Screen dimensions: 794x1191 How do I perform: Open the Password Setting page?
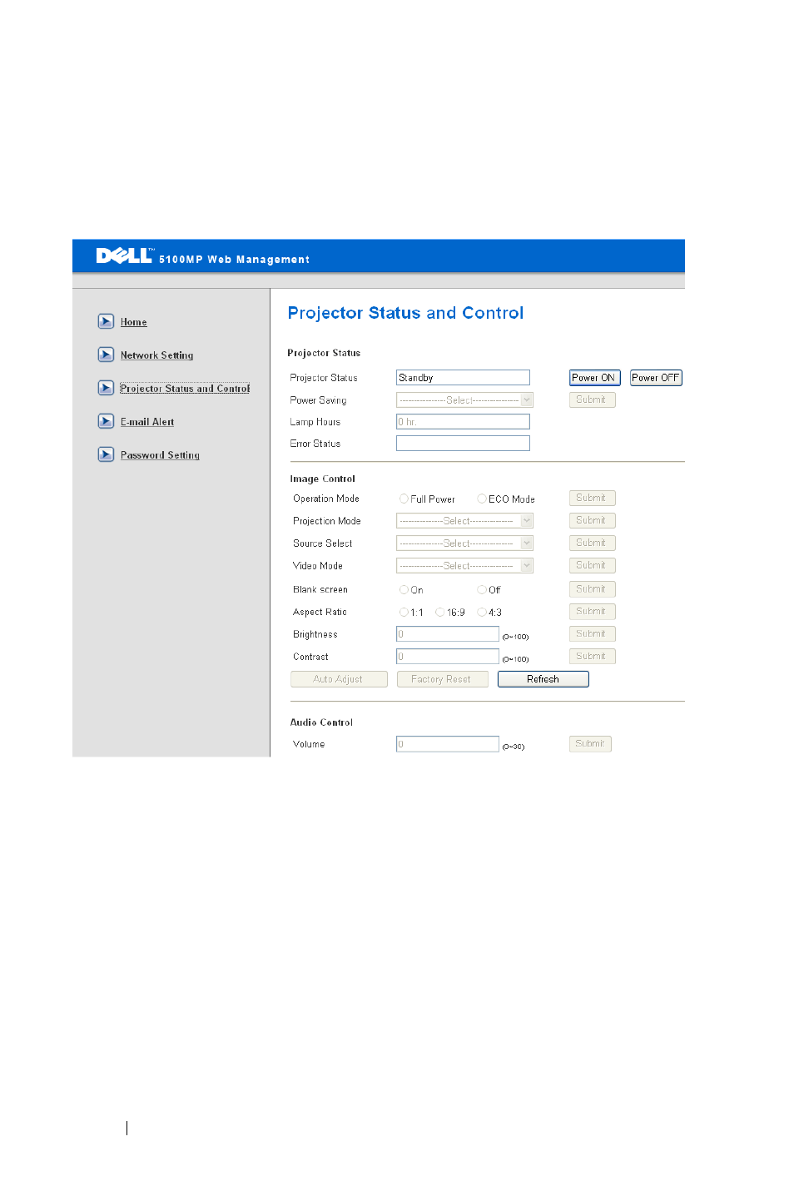(x=160, y=455)
